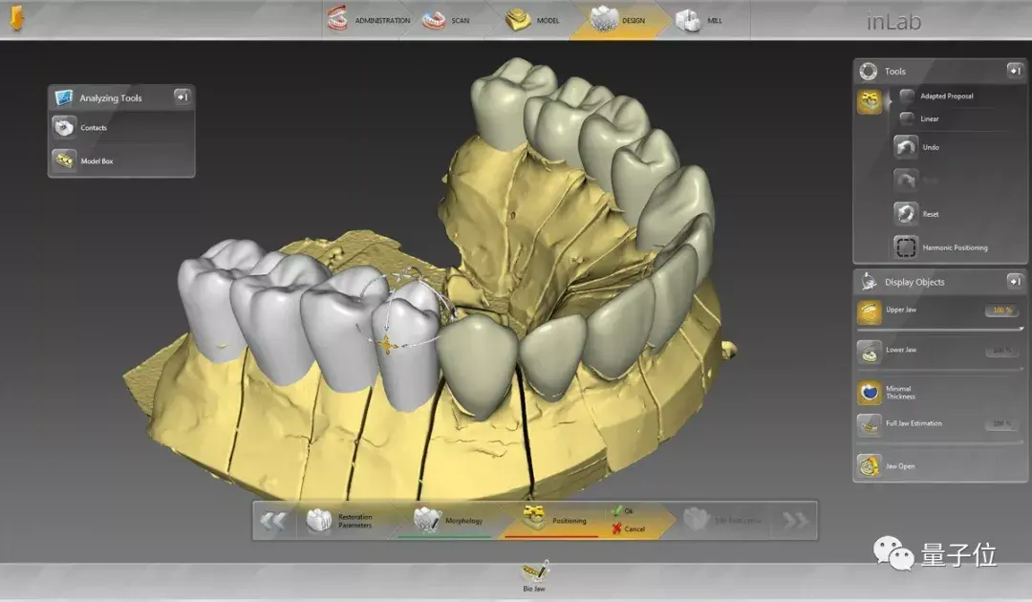Click the Upper Jaw 100 % opacity value
Screen dimensions: 1032x602
pos(1002,310)
